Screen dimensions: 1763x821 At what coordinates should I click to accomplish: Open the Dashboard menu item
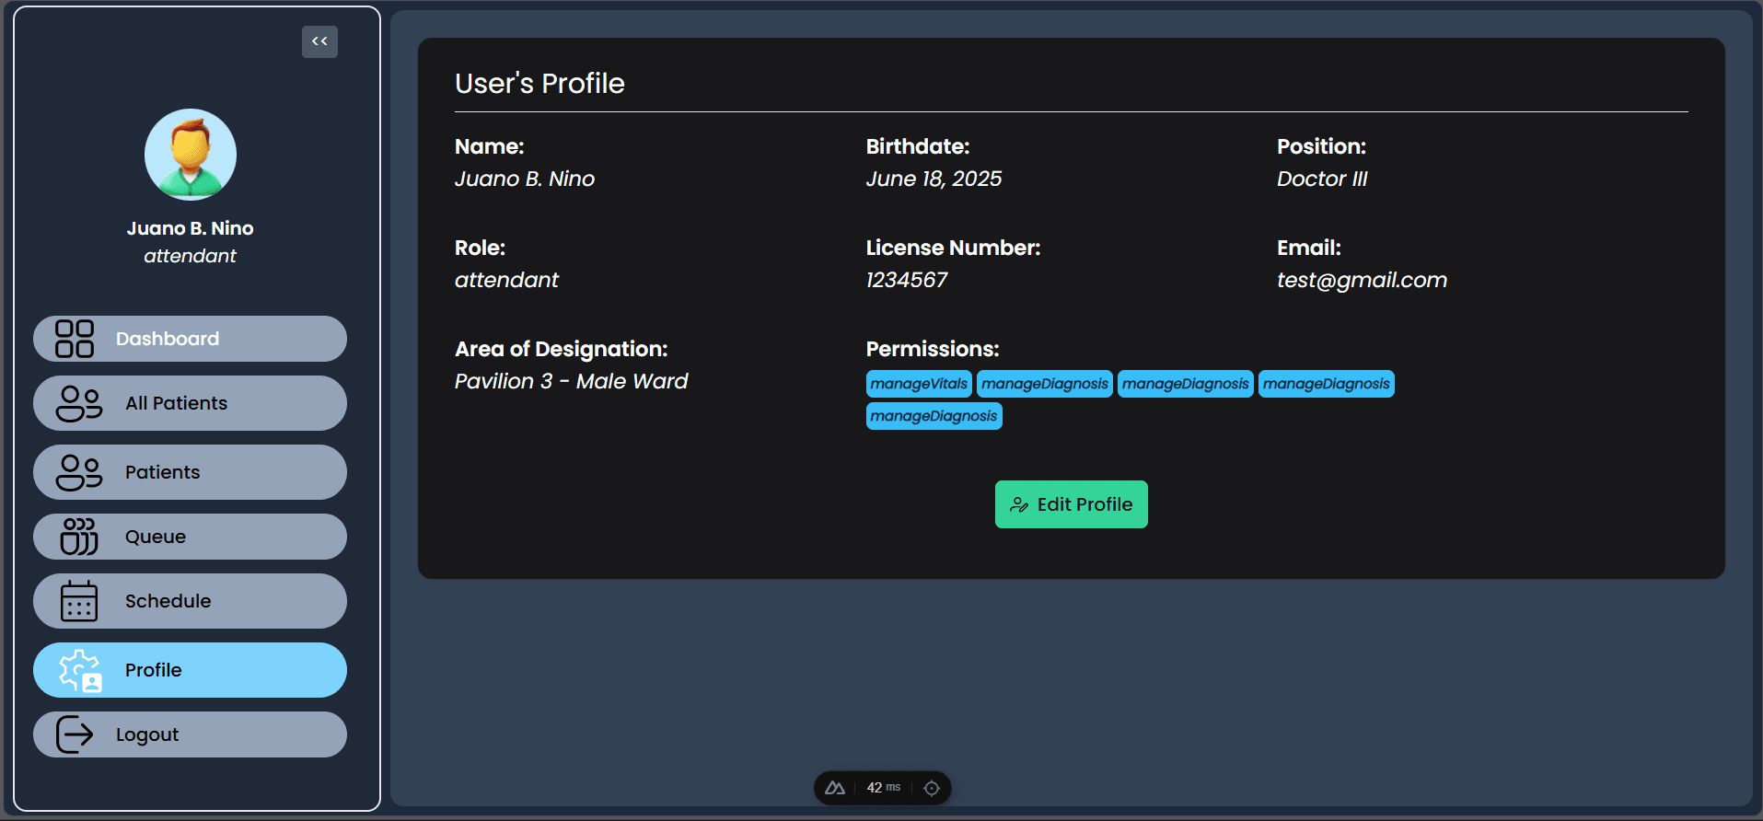click(x=190, y=339)
